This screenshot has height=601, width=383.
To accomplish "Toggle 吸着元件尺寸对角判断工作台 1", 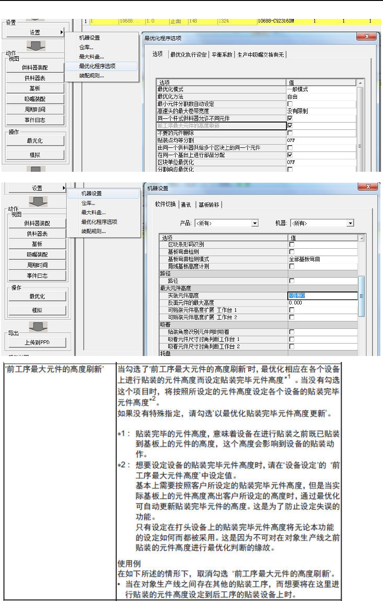I will [x=292, y=339].
